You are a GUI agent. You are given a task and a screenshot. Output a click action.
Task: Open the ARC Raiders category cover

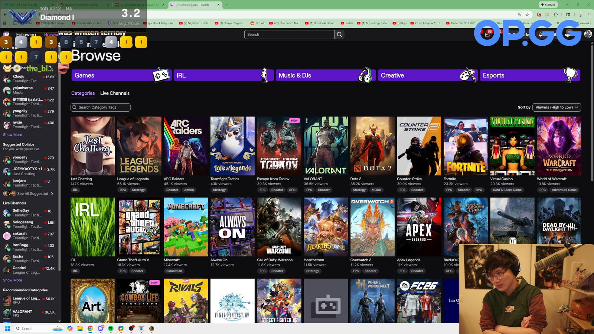point(186,146)
